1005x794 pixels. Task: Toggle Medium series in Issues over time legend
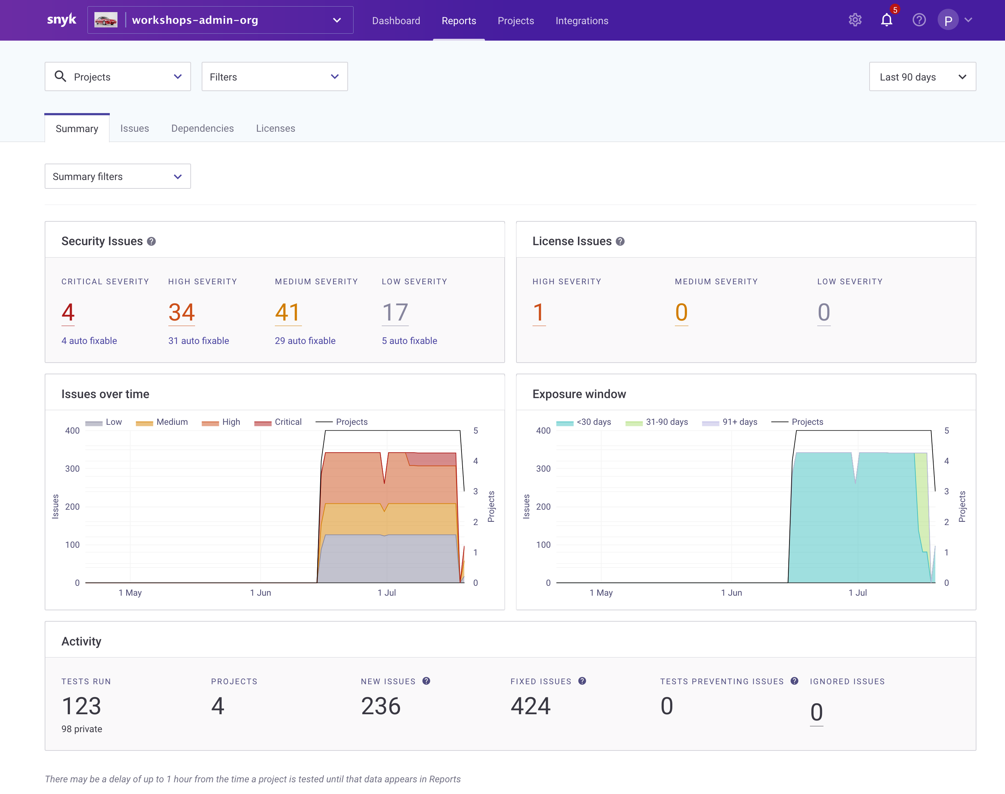coord(162,422)
